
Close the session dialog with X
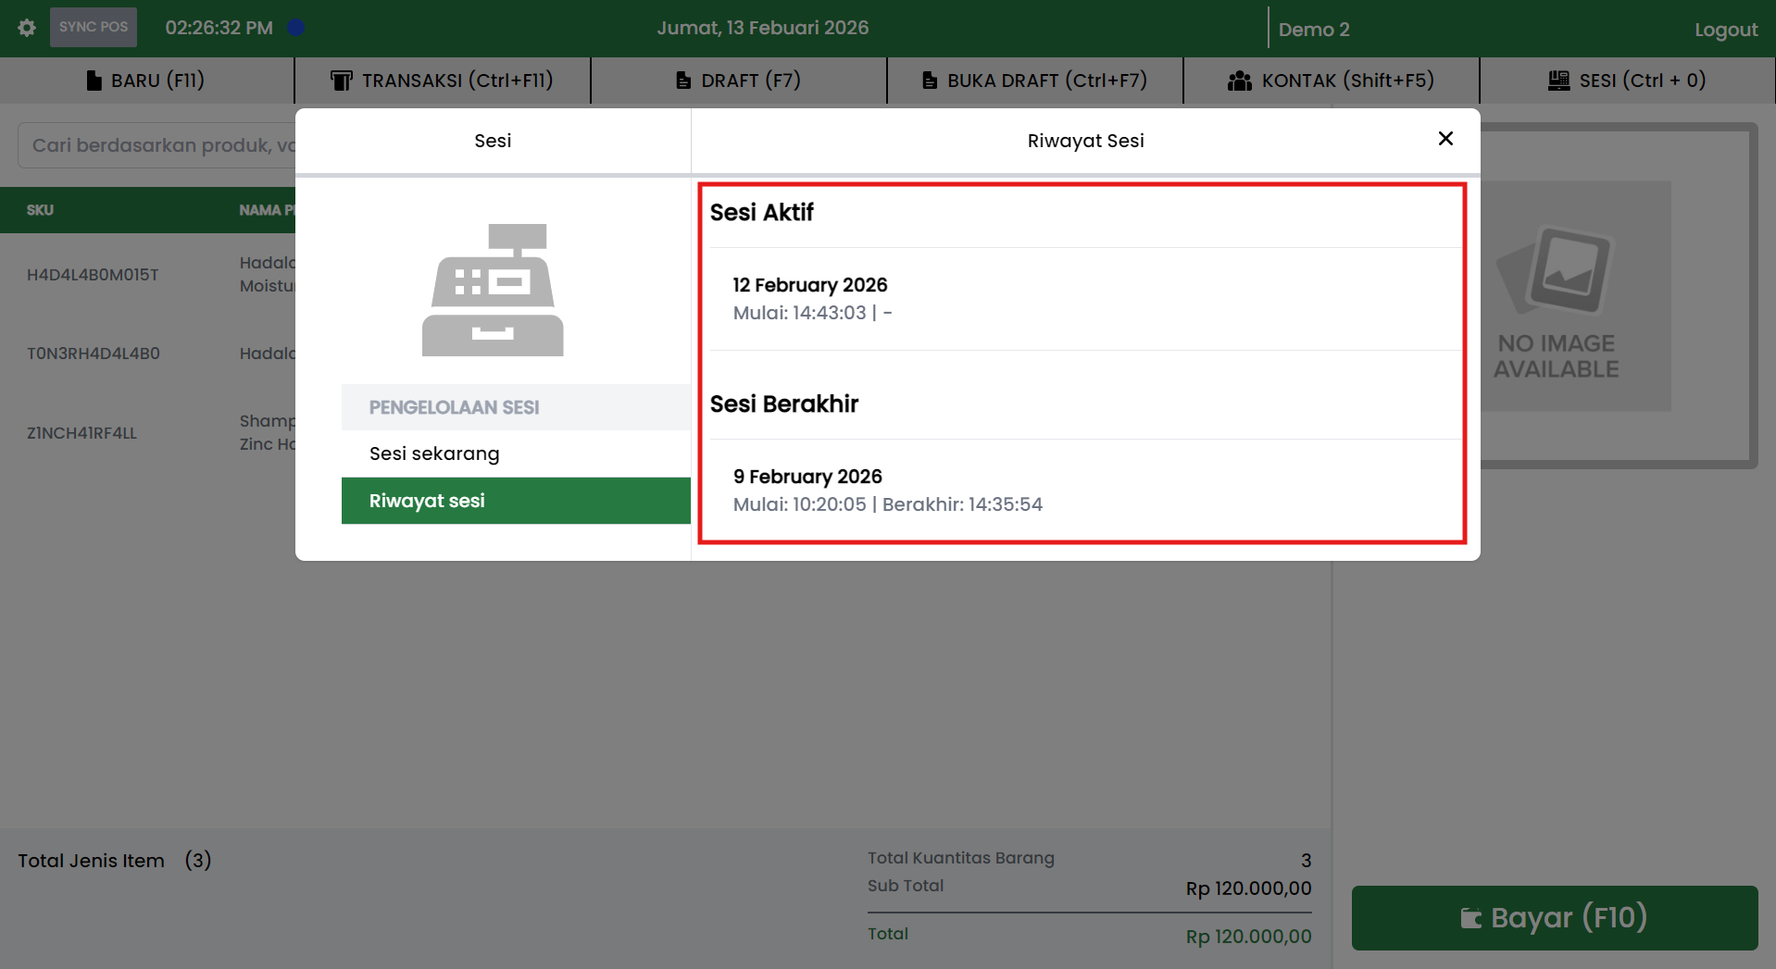click(1445, 139)
